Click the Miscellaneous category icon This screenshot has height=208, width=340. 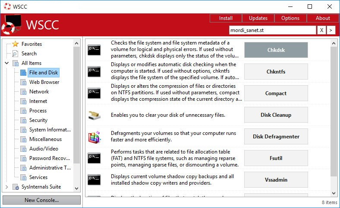point(23,139)
